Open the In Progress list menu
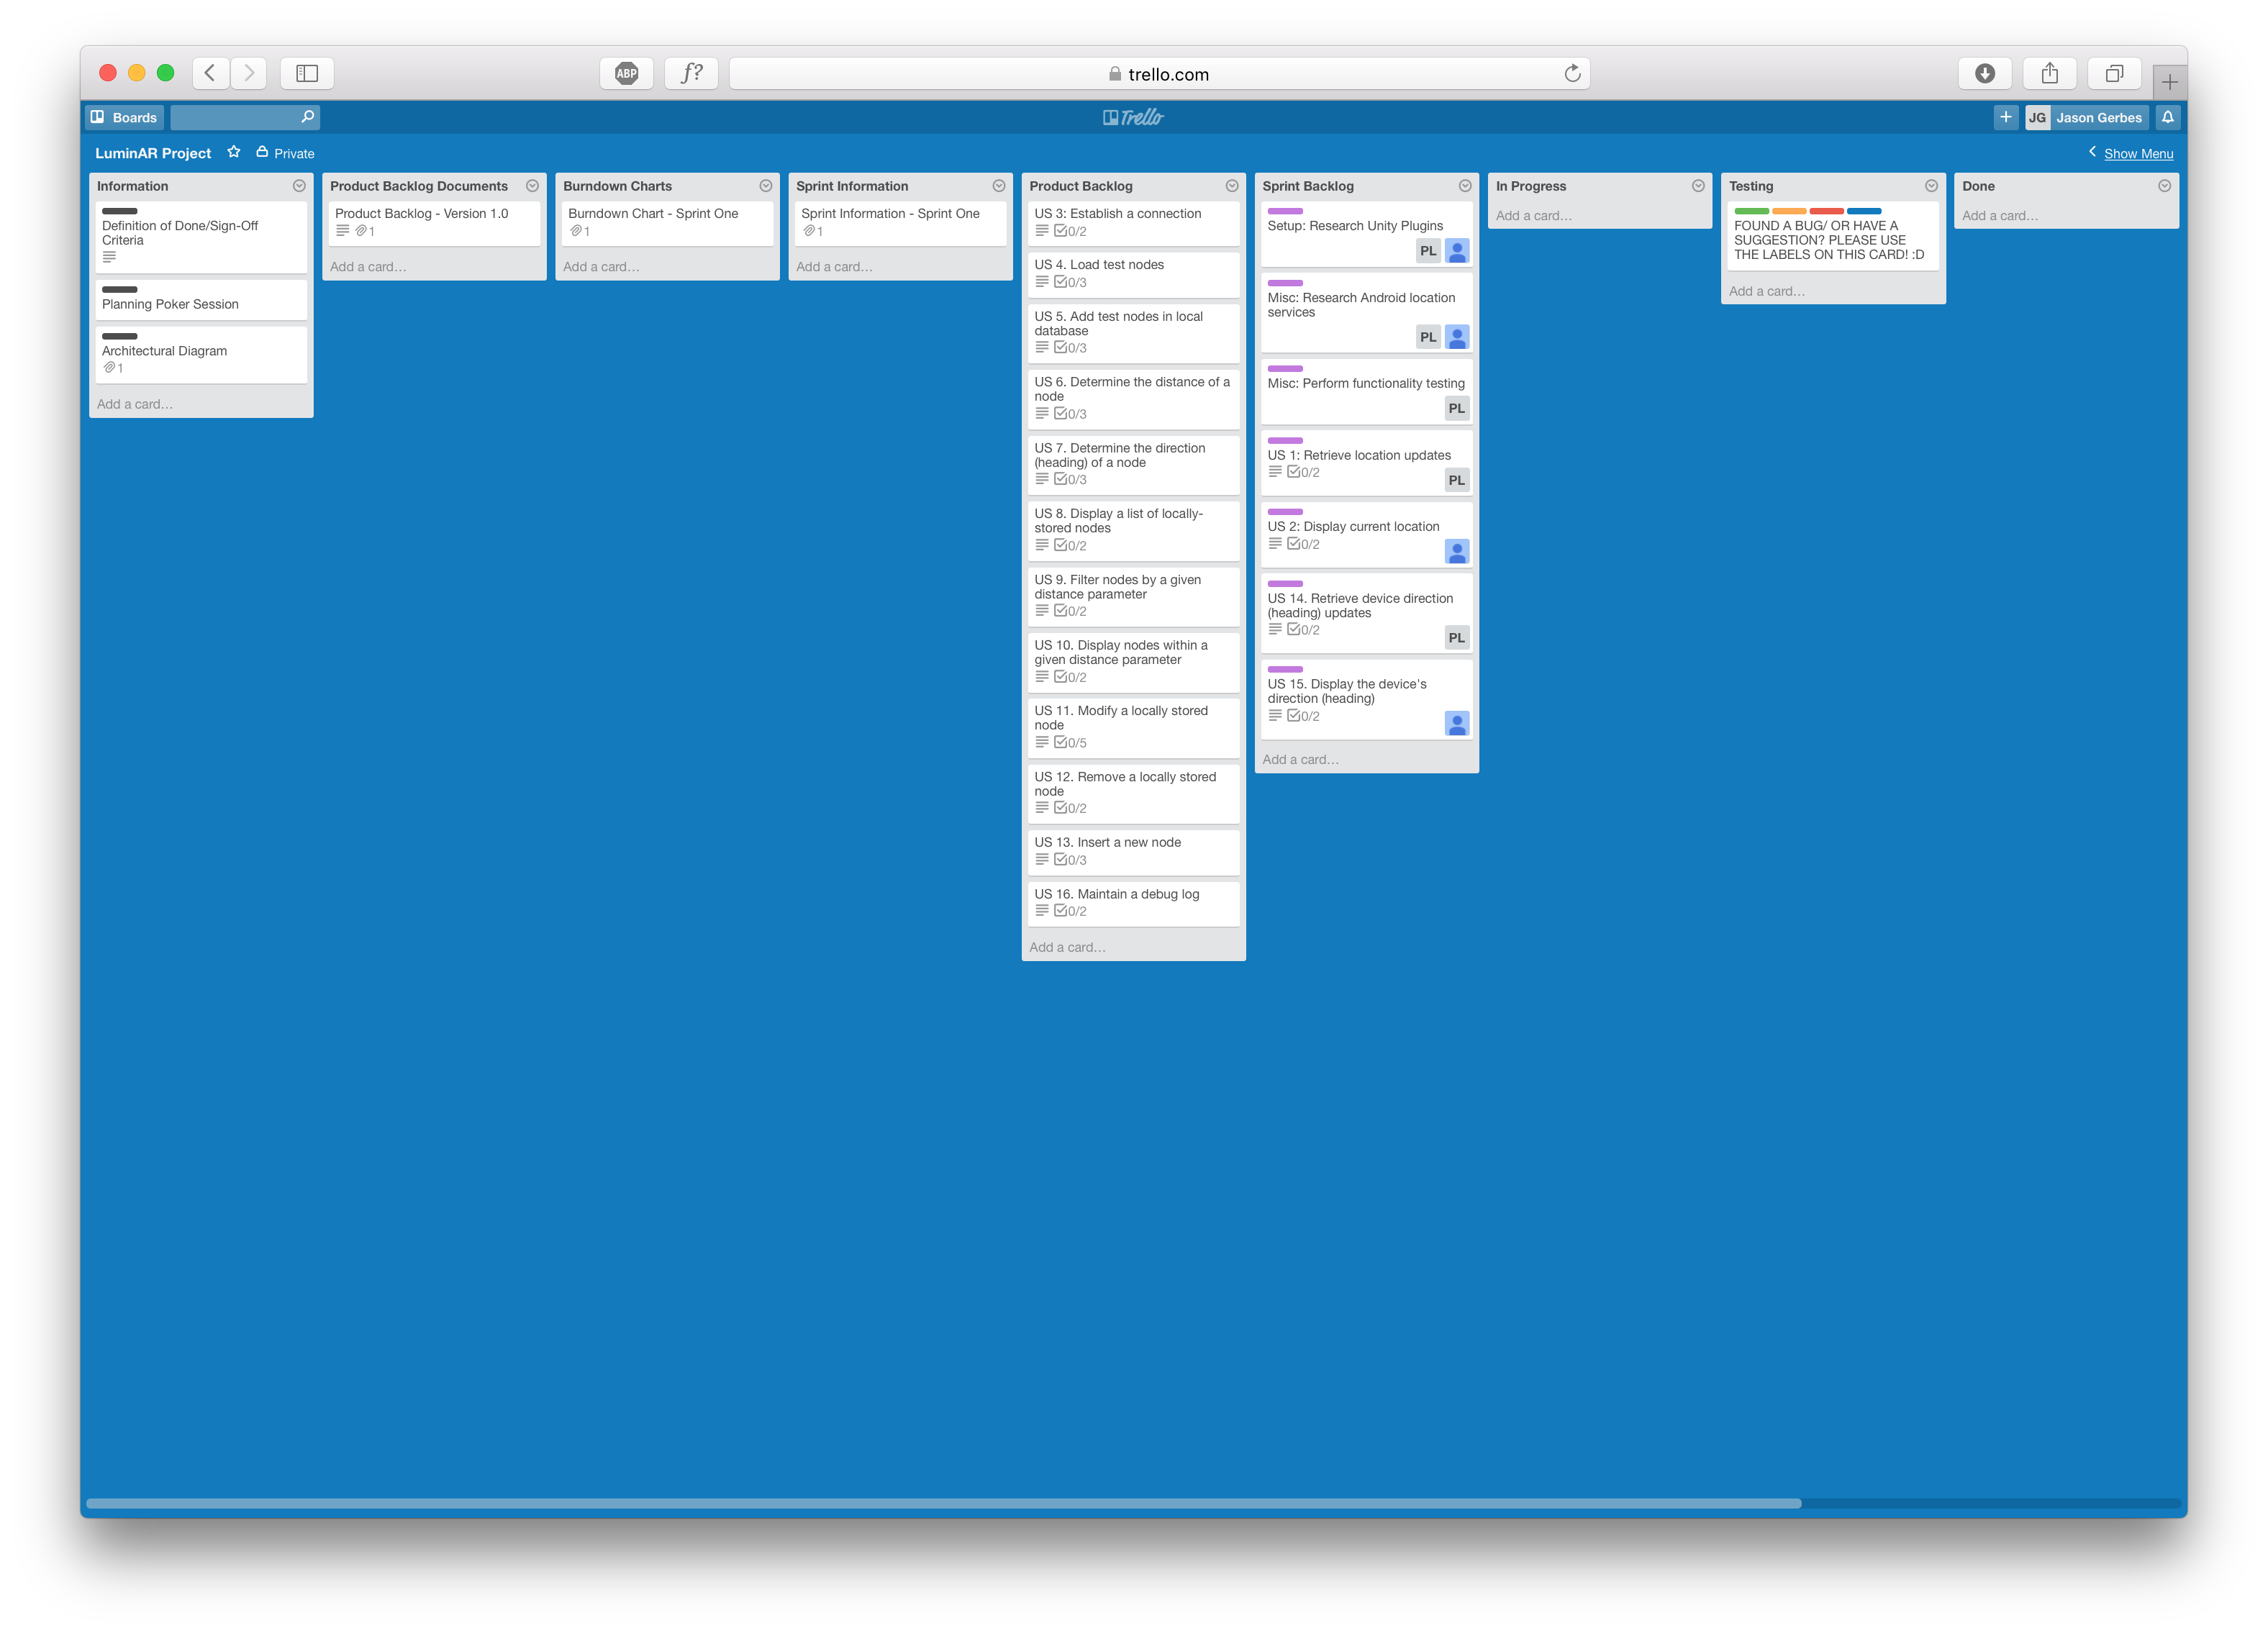The width and height of the screenshot is (2268, 1633). [x=1697, y=186]
